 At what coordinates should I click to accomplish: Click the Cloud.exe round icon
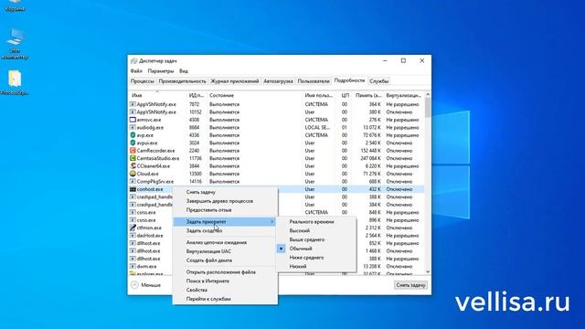(x=133, y=174)
